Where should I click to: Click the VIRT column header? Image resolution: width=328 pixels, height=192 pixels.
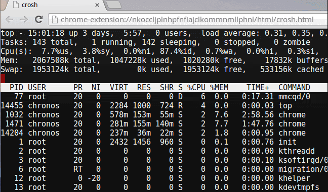click(119, 88)
